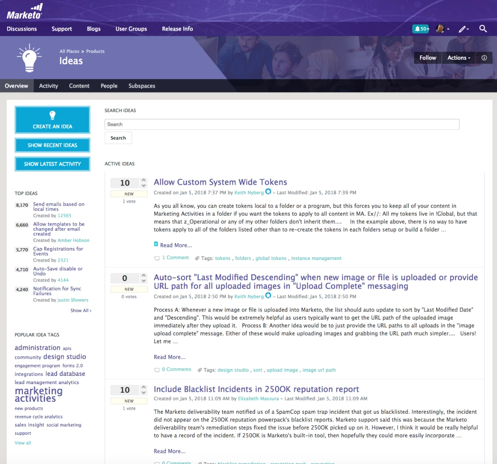Switch to the Activity tab
This screenshot has height=464, width=497.
coord(49,86)
